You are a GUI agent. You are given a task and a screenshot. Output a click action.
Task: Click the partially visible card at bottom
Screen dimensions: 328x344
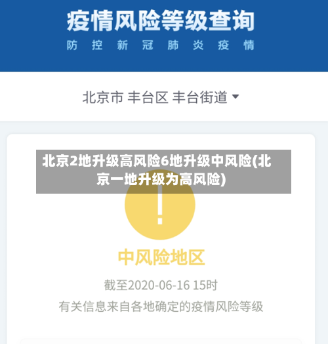click(x=161, y=341)
